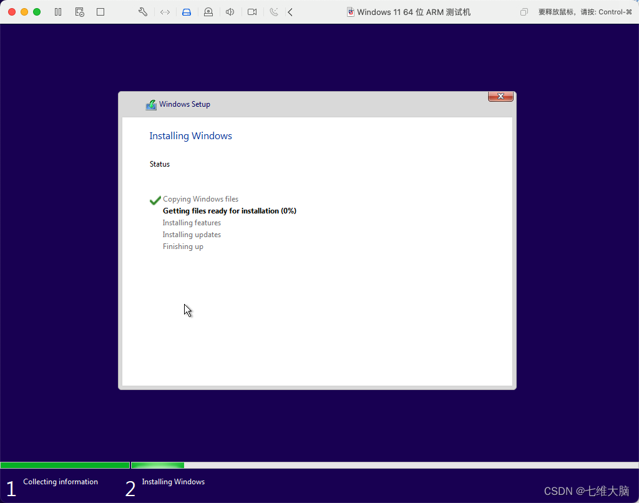Click the VM document icon beside title
This screenshot has height=503, width=639.
tap(350, 12)
